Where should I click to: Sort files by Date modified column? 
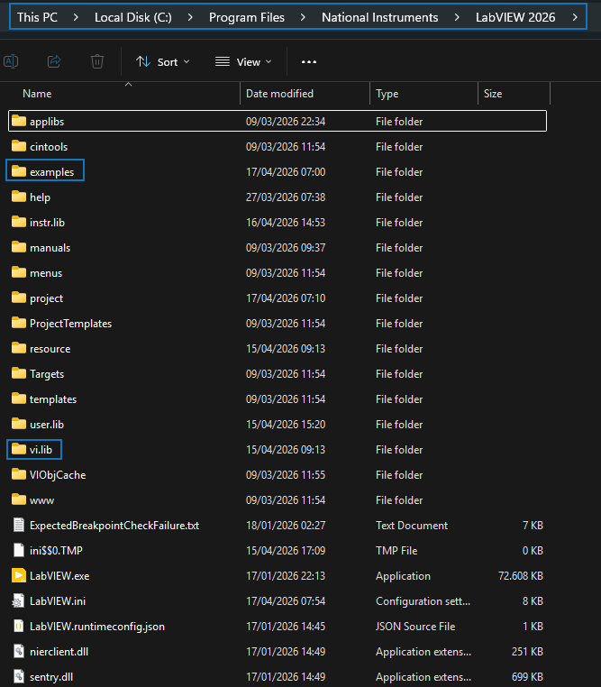click(279, 94)
